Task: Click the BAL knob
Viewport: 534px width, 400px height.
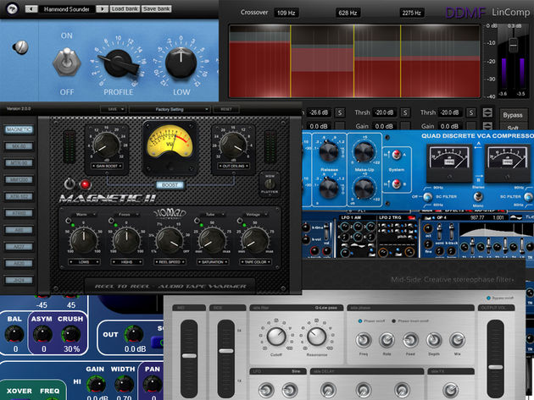Action: tap(14, 334)
